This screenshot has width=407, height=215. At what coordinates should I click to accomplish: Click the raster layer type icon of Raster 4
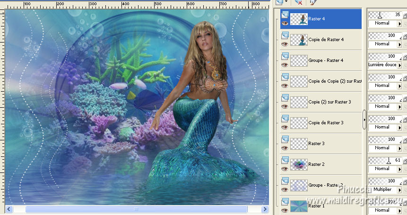click(x=285, y=15)
